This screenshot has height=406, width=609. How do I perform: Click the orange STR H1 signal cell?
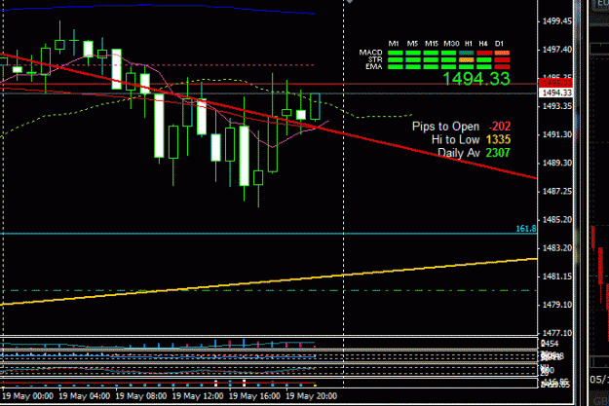(x=466, y=59)
